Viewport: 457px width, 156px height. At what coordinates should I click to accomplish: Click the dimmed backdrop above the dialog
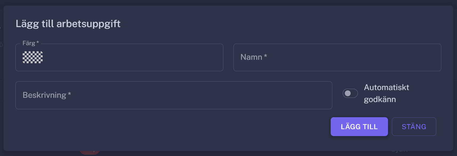[x=228, y=2]
